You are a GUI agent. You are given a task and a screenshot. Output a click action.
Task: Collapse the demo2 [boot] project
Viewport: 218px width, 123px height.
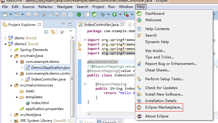(x=5, y=44)
